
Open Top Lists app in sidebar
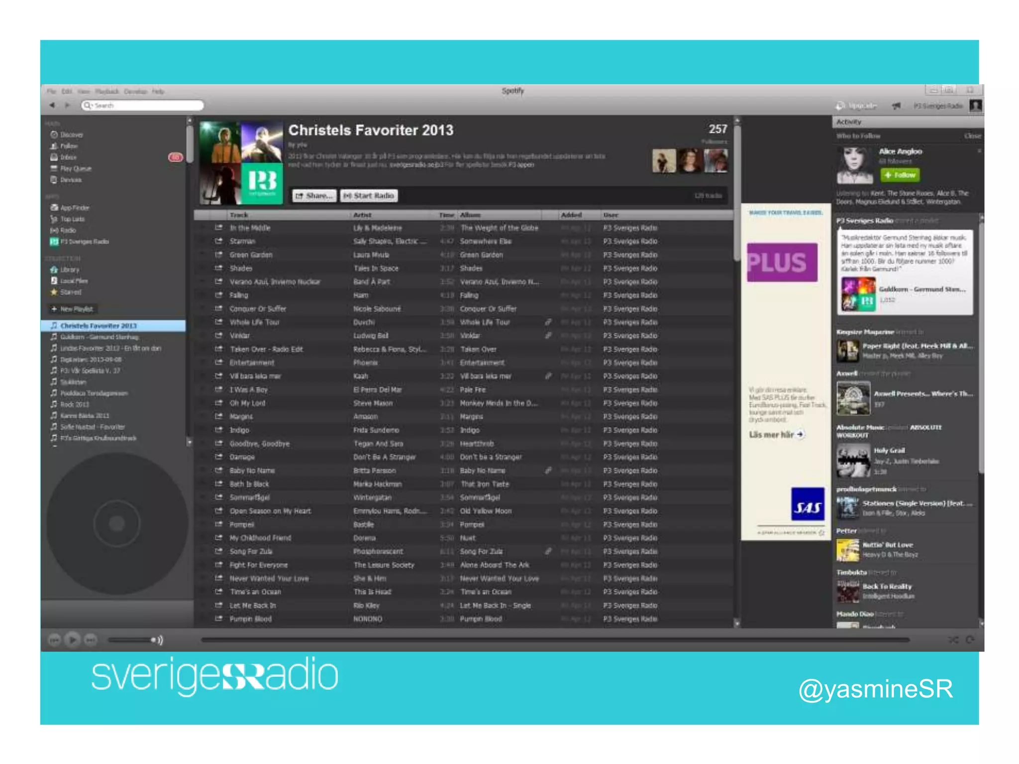point(72,219)
